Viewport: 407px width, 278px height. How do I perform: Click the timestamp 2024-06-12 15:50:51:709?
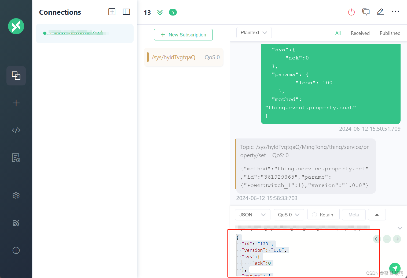[370, 129]
